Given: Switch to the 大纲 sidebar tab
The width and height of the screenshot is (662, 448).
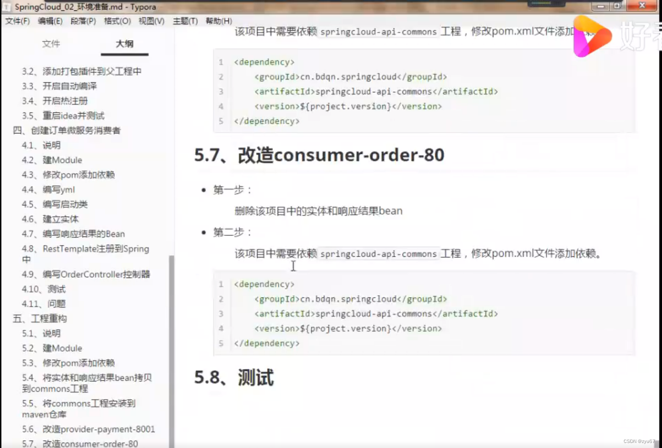Looking at the screenshot, I should [125, 44].
